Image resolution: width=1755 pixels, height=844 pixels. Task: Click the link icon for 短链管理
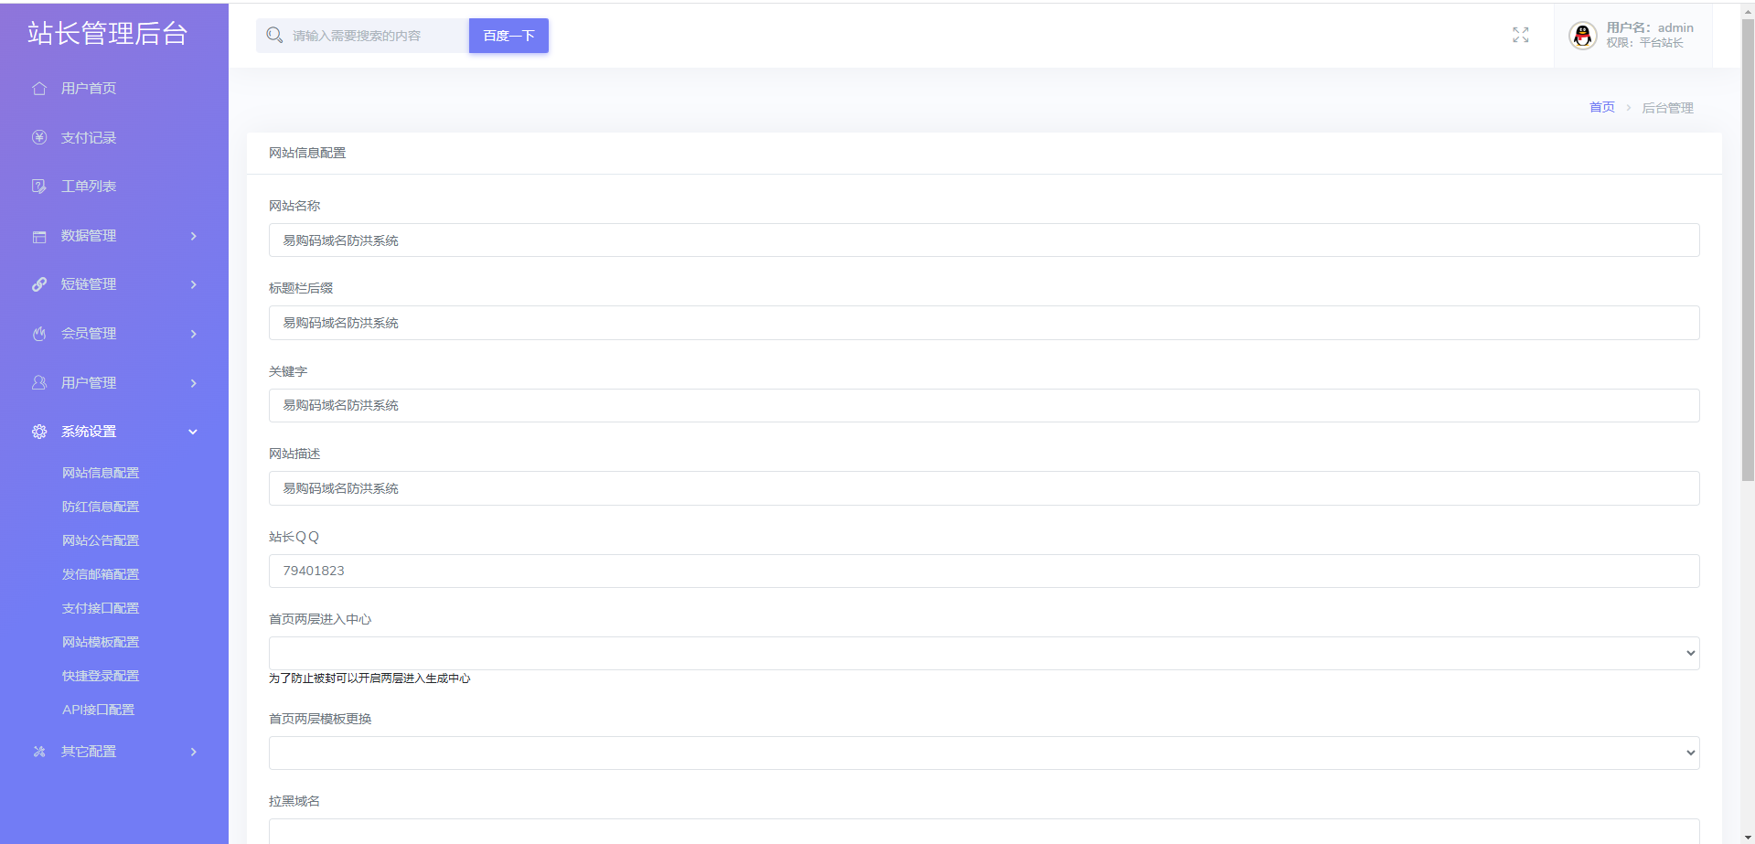pyautogui.click(x=39, y=284)
